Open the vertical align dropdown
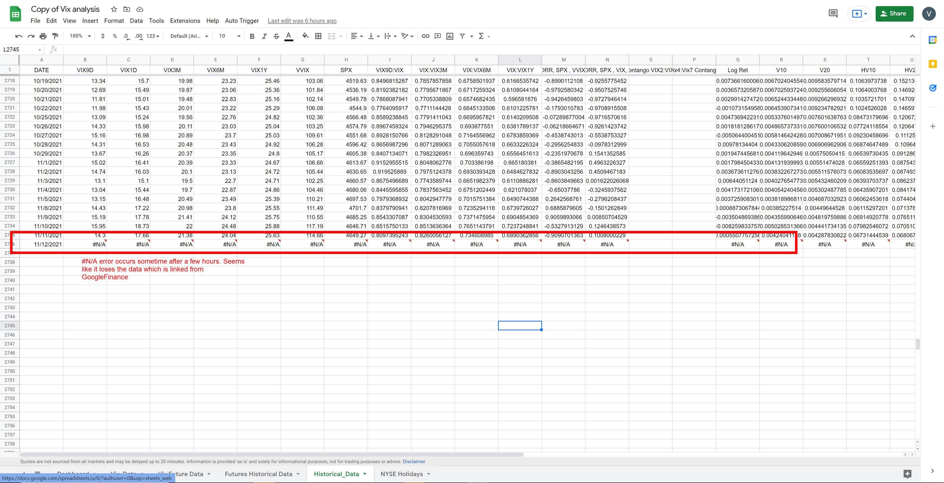The image size is (944, 483). pos(374,36)
